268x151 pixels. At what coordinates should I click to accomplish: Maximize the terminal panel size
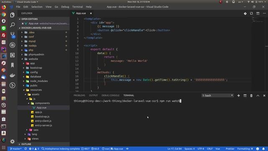[x=258, y=96]
